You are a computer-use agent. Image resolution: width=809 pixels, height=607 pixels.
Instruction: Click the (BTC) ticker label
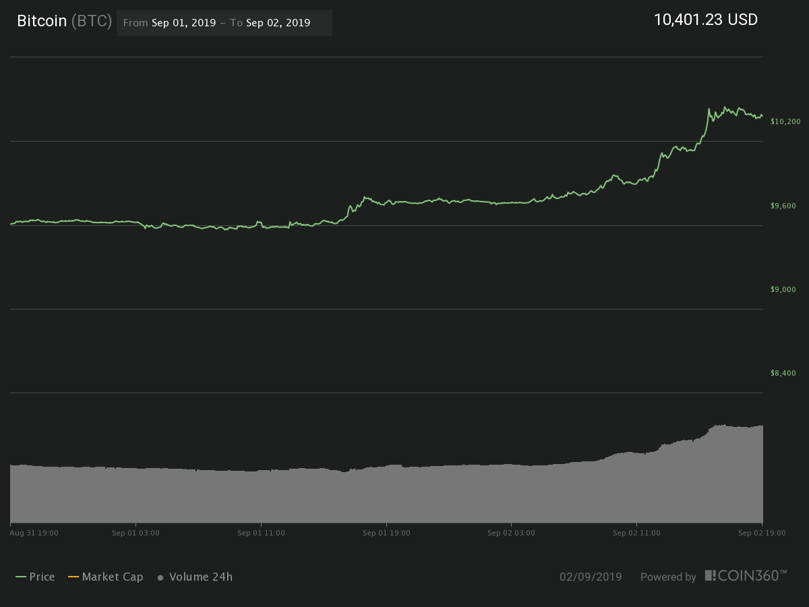(92, 21)
